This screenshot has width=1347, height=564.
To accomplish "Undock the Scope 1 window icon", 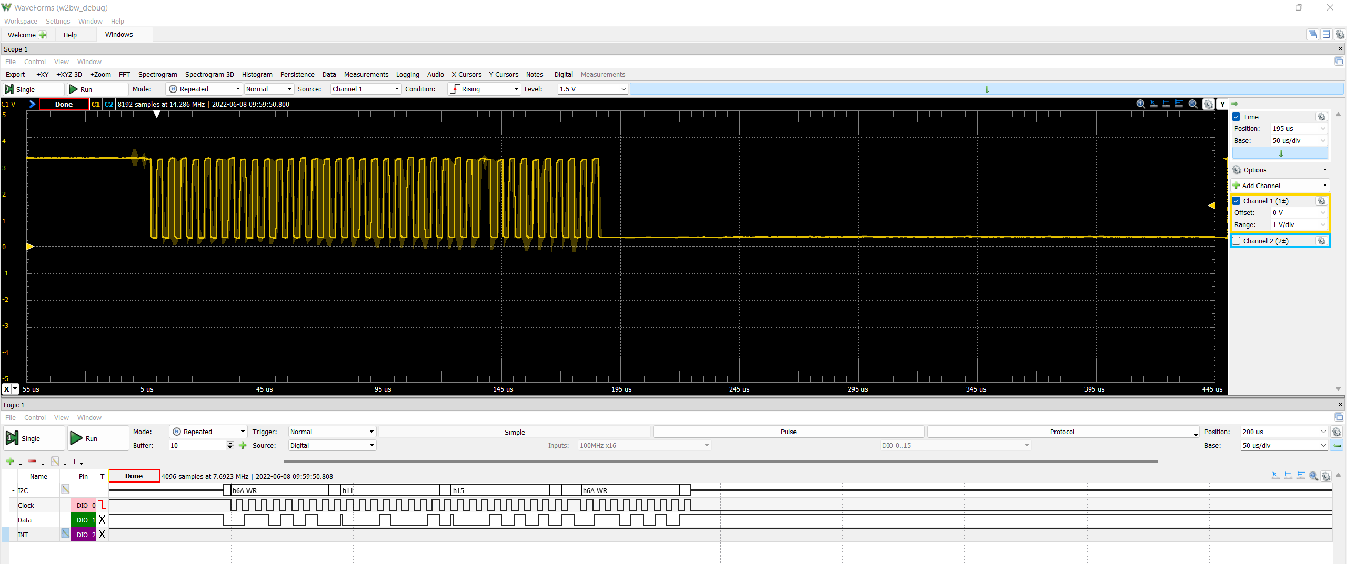I will pos(1339,61).
